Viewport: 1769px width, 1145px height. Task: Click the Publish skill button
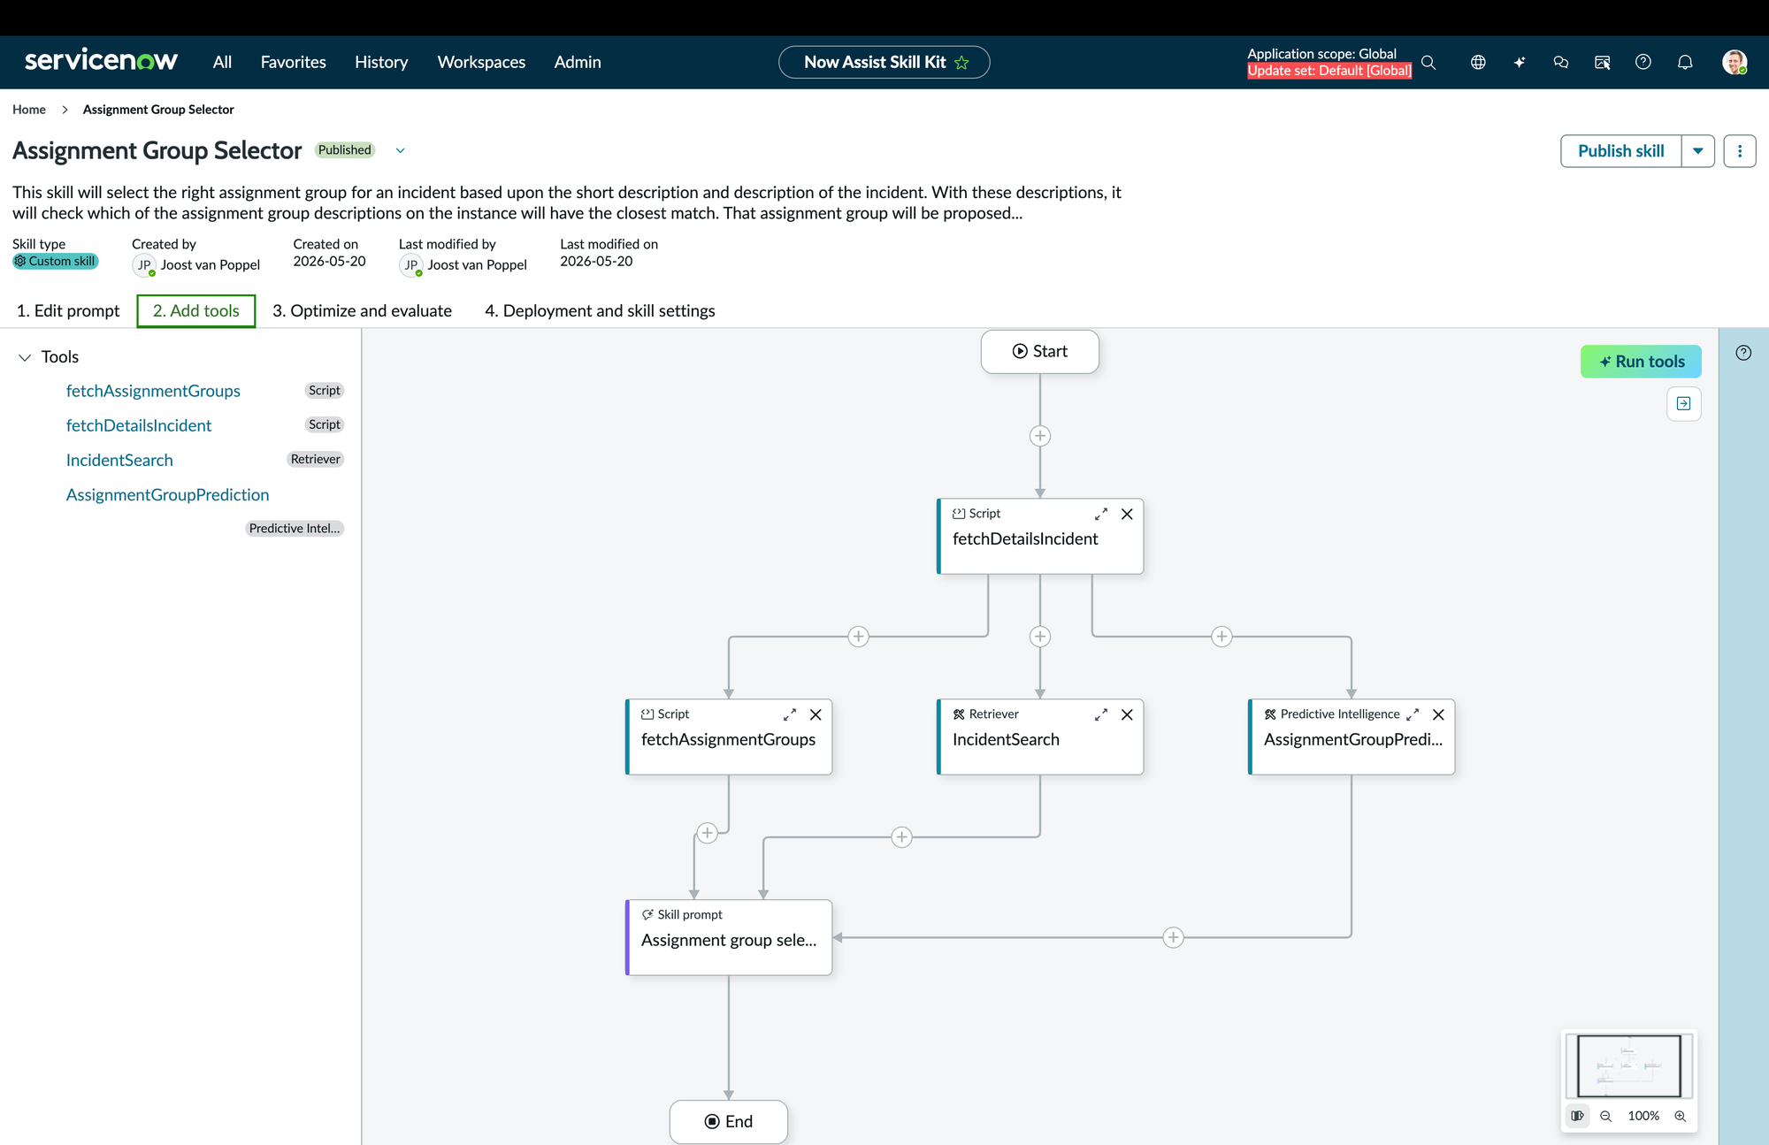tap(1620, 151)
